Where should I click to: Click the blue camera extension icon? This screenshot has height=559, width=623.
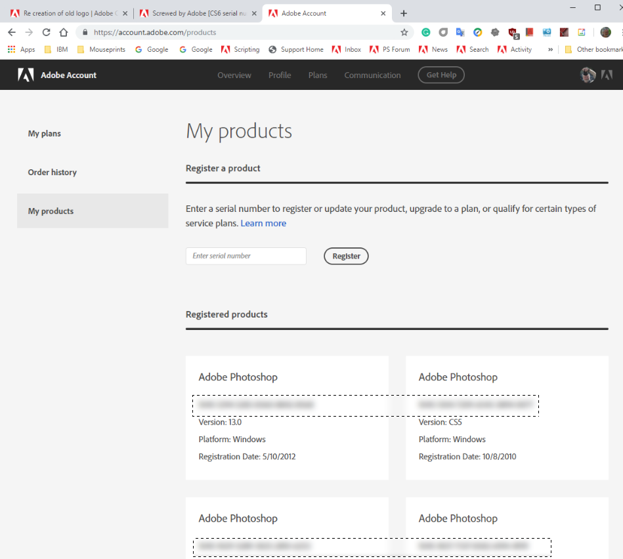(x=547, y=32)
